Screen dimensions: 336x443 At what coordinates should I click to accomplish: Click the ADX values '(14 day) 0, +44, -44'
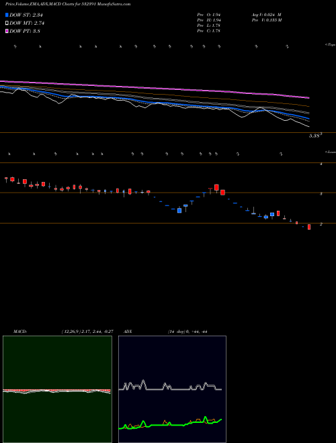pyautogui.click(x=187, y=332)
